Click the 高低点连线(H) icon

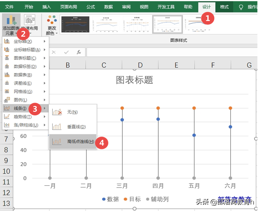tap(57, 141)
